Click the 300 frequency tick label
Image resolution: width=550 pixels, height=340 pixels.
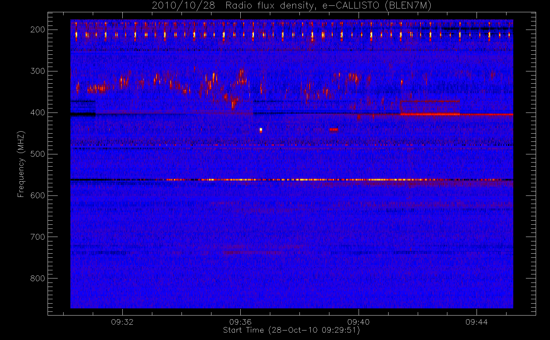click(38, 71)
